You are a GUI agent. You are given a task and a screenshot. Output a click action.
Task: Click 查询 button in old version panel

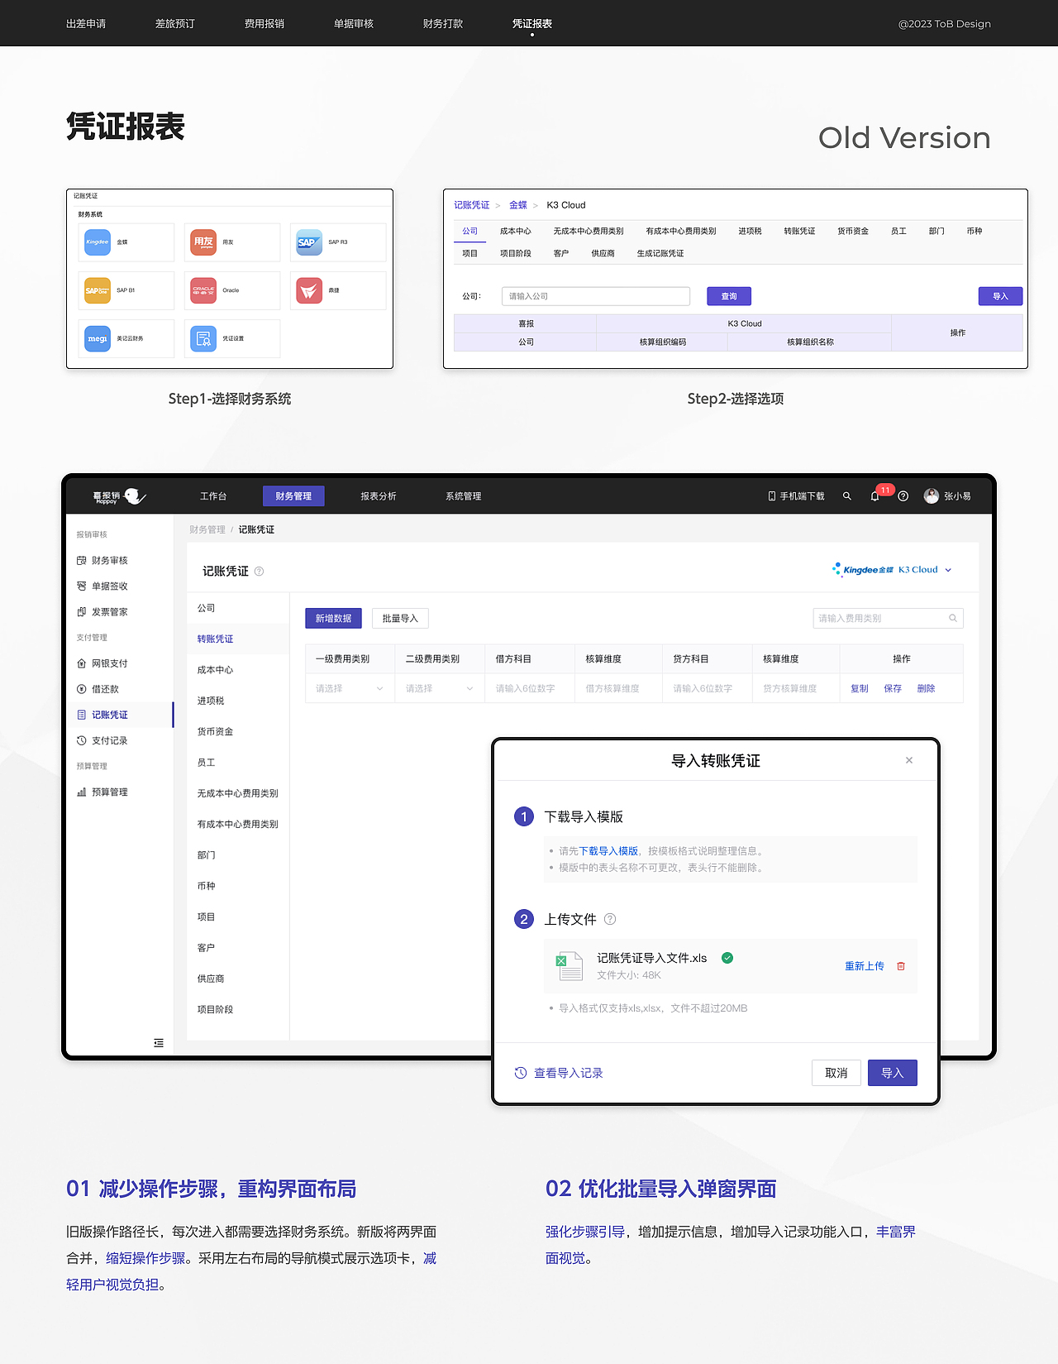[x=729, y=296]
